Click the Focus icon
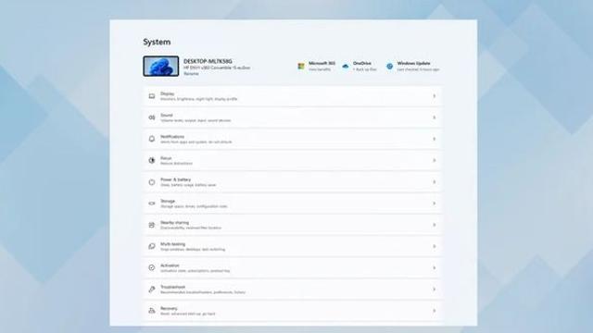The height and width of the screenshot is (333, 593). pyautogui.click(x=152, y=160)
